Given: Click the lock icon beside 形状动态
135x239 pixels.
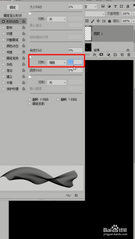Looking at the screenshot, I should coord(24,21).
